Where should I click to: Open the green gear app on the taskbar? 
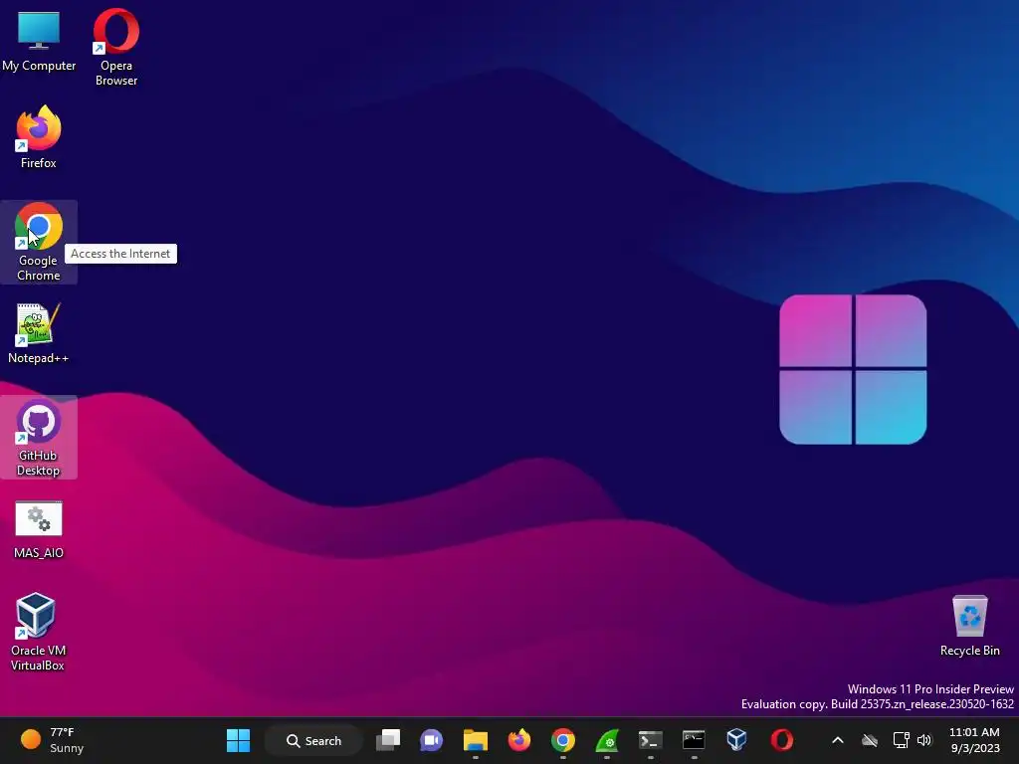click(x=606, y=740)
